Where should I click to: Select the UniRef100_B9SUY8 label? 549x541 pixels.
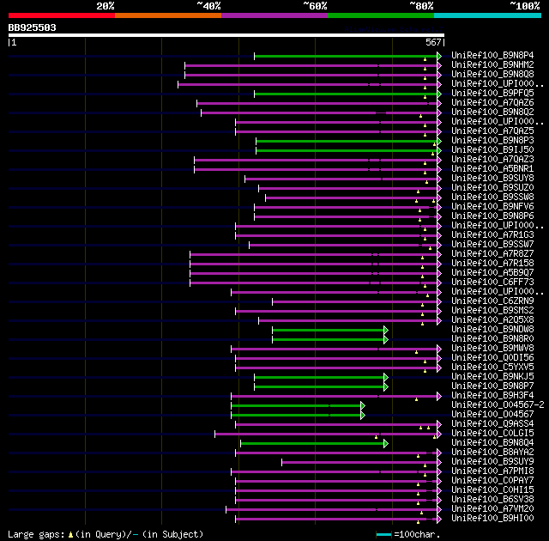tap(492, 179)
